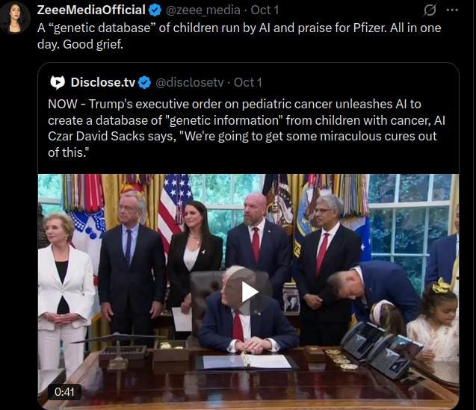Click the quoted post's Oct 1 date
This screenshot has width=476, height=410.
pyautogui.click(x=248, y=83)
